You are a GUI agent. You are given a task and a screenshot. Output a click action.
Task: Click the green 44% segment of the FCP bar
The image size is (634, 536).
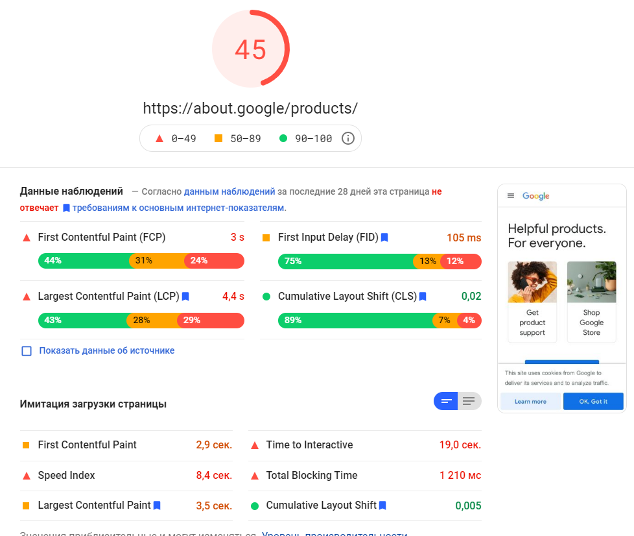pos(84,261)
